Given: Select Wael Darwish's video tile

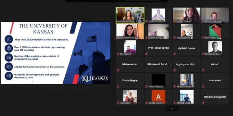Looking at the screenshot, I should [x=187, y=32].
